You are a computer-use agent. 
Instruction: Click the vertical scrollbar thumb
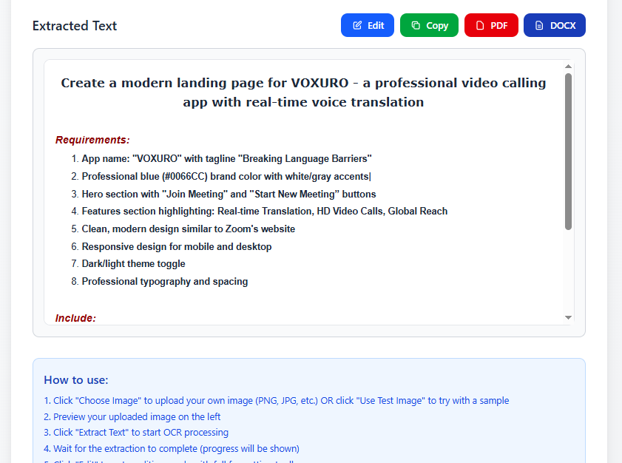[568, 152]
